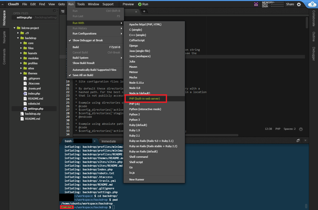The height and width of the screenshot is (210, 318).
Task: Select robots.txt in the file tree
Action: coord(34,104)
